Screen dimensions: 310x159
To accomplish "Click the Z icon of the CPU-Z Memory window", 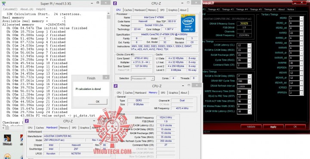I will 116,86.
